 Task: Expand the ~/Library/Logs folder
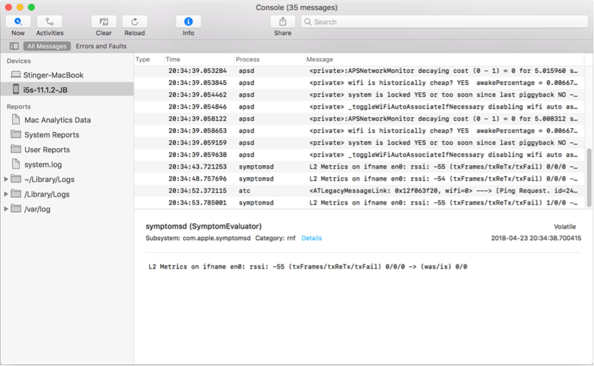tap(5, 179)
